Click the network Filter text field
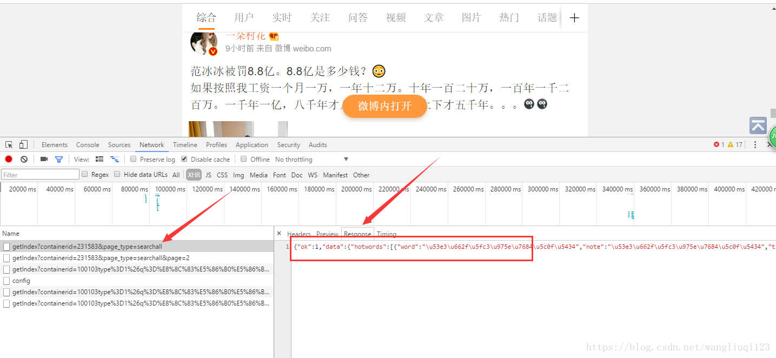The image size is (776, 358). tap(40, 174)
